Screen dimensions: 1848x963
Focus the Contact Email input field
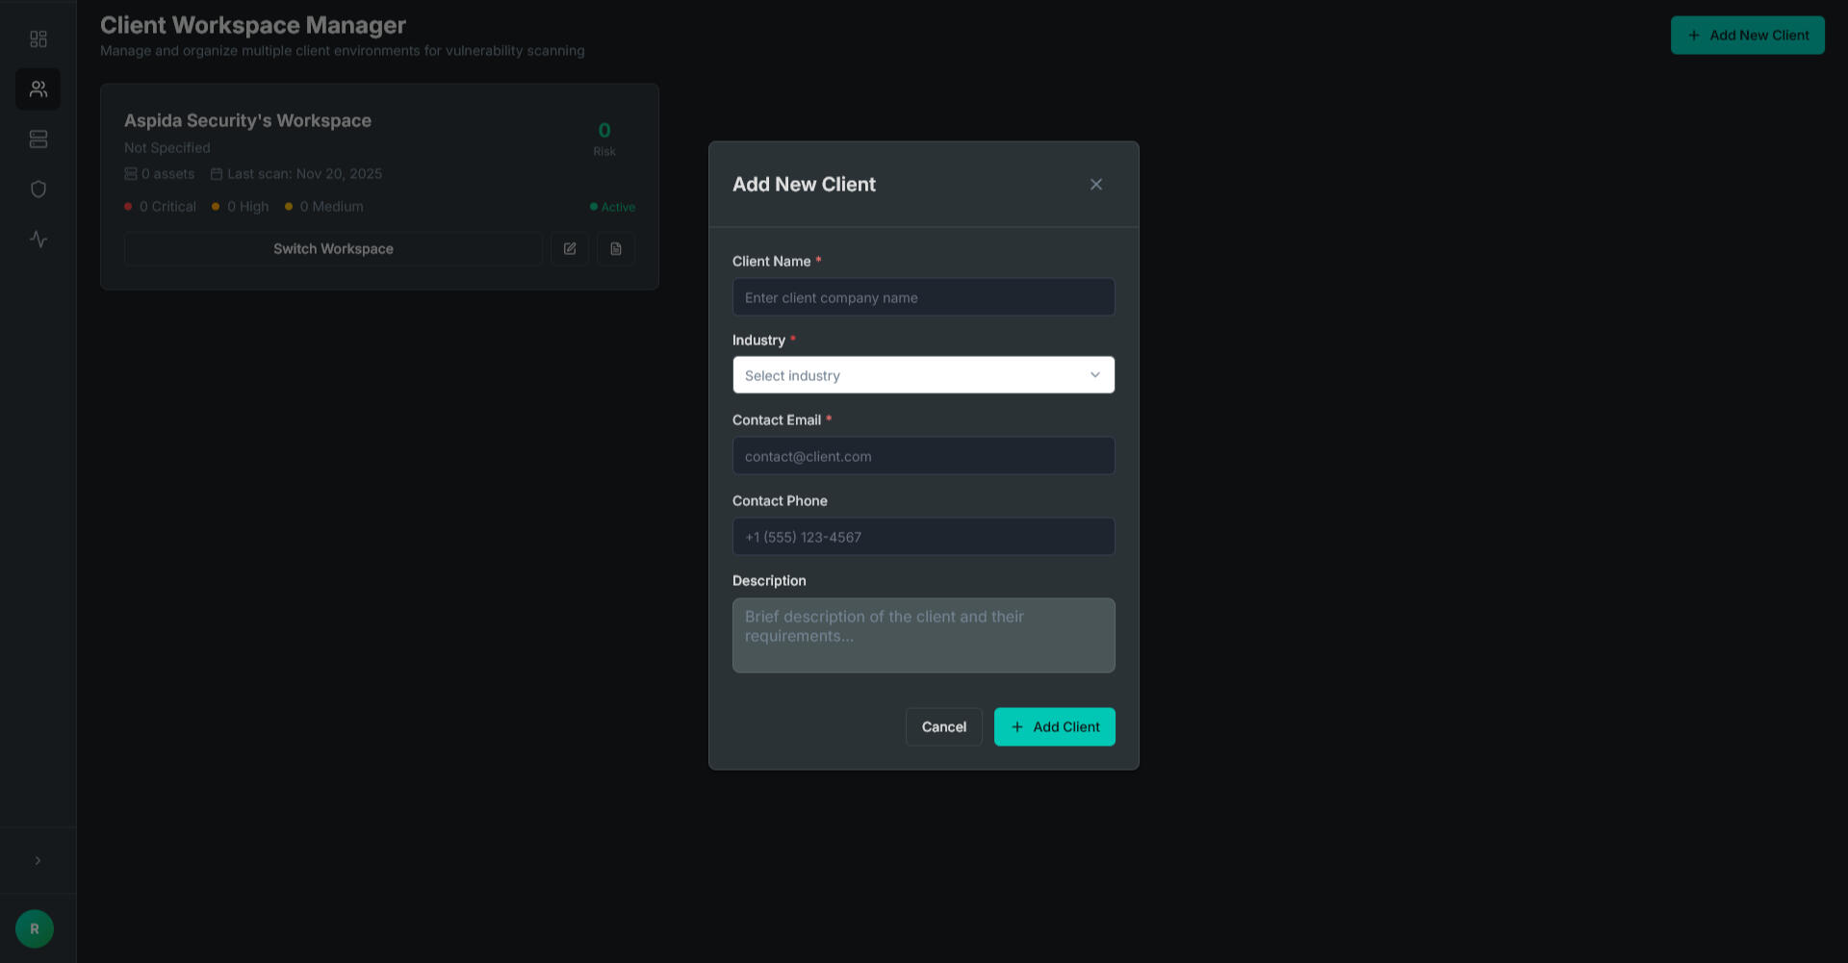tap(923, 456)
